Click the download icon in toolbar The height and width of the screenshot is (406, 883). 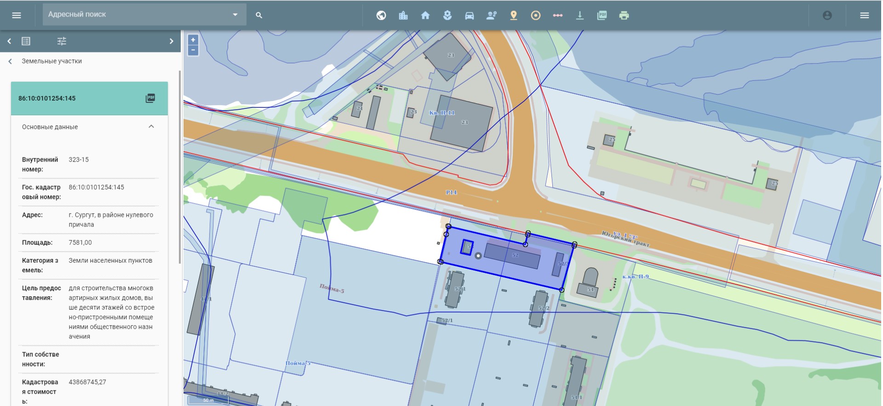580,16
